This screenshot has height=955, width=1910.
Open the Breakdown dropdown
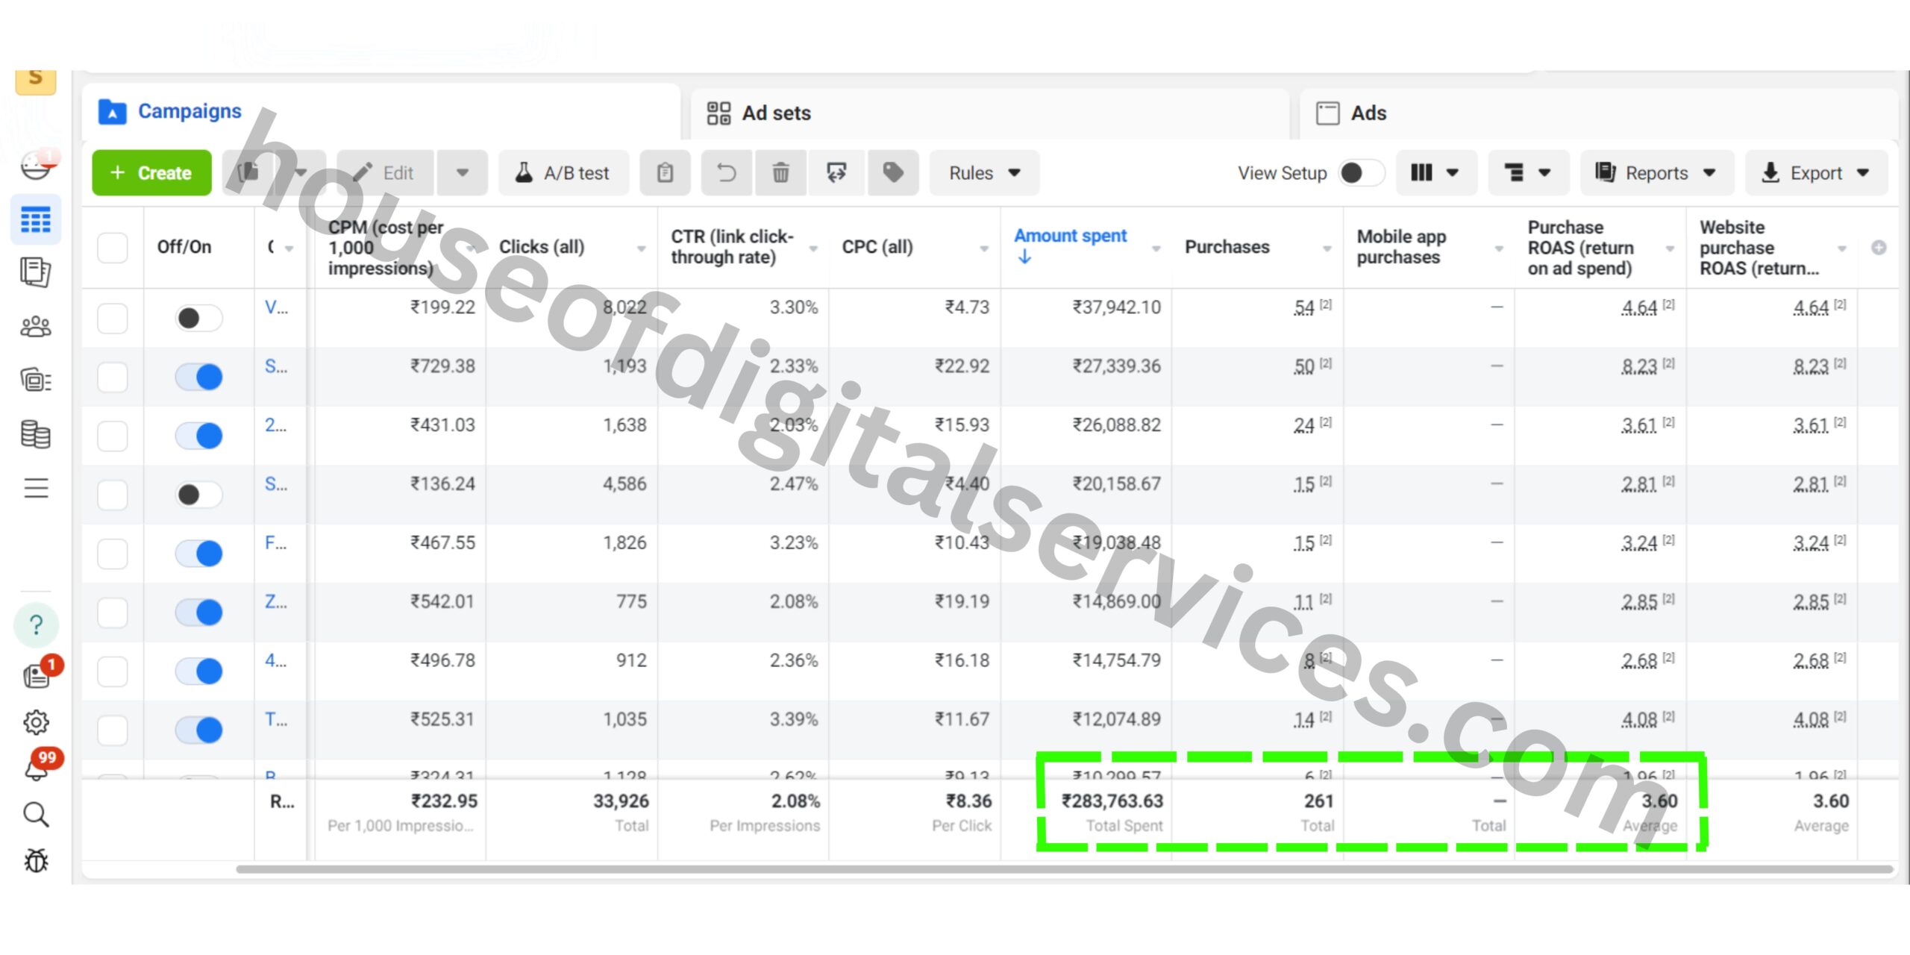1528,173
